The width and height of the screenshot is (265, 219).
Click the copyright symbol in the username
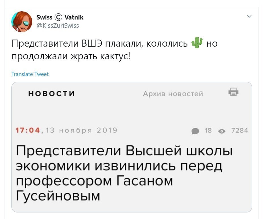59,17
